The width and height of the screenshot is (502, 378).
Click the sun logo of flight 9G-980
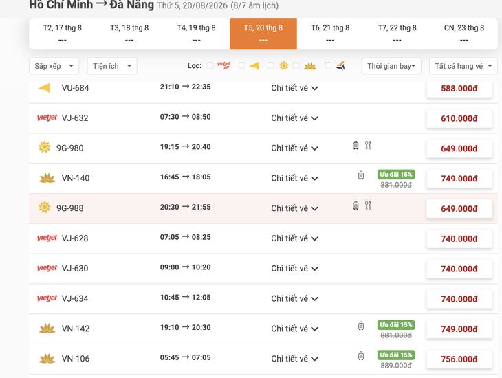coord(45,147)
